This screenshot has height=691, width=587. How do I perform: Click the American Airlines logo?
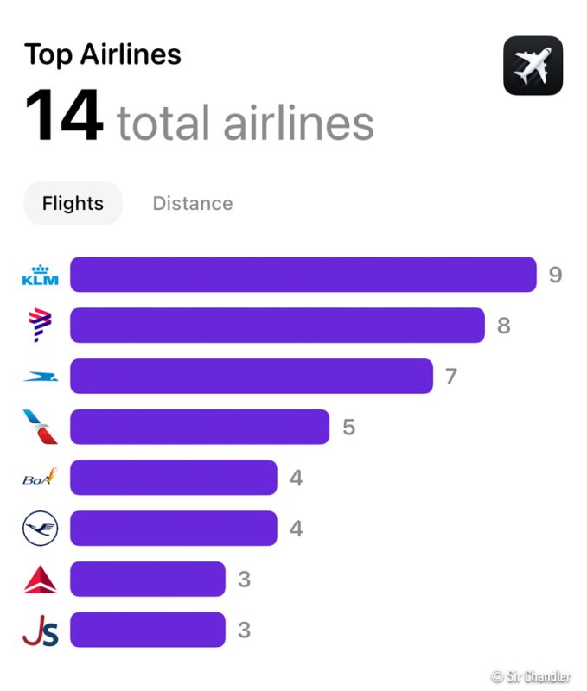40,428
